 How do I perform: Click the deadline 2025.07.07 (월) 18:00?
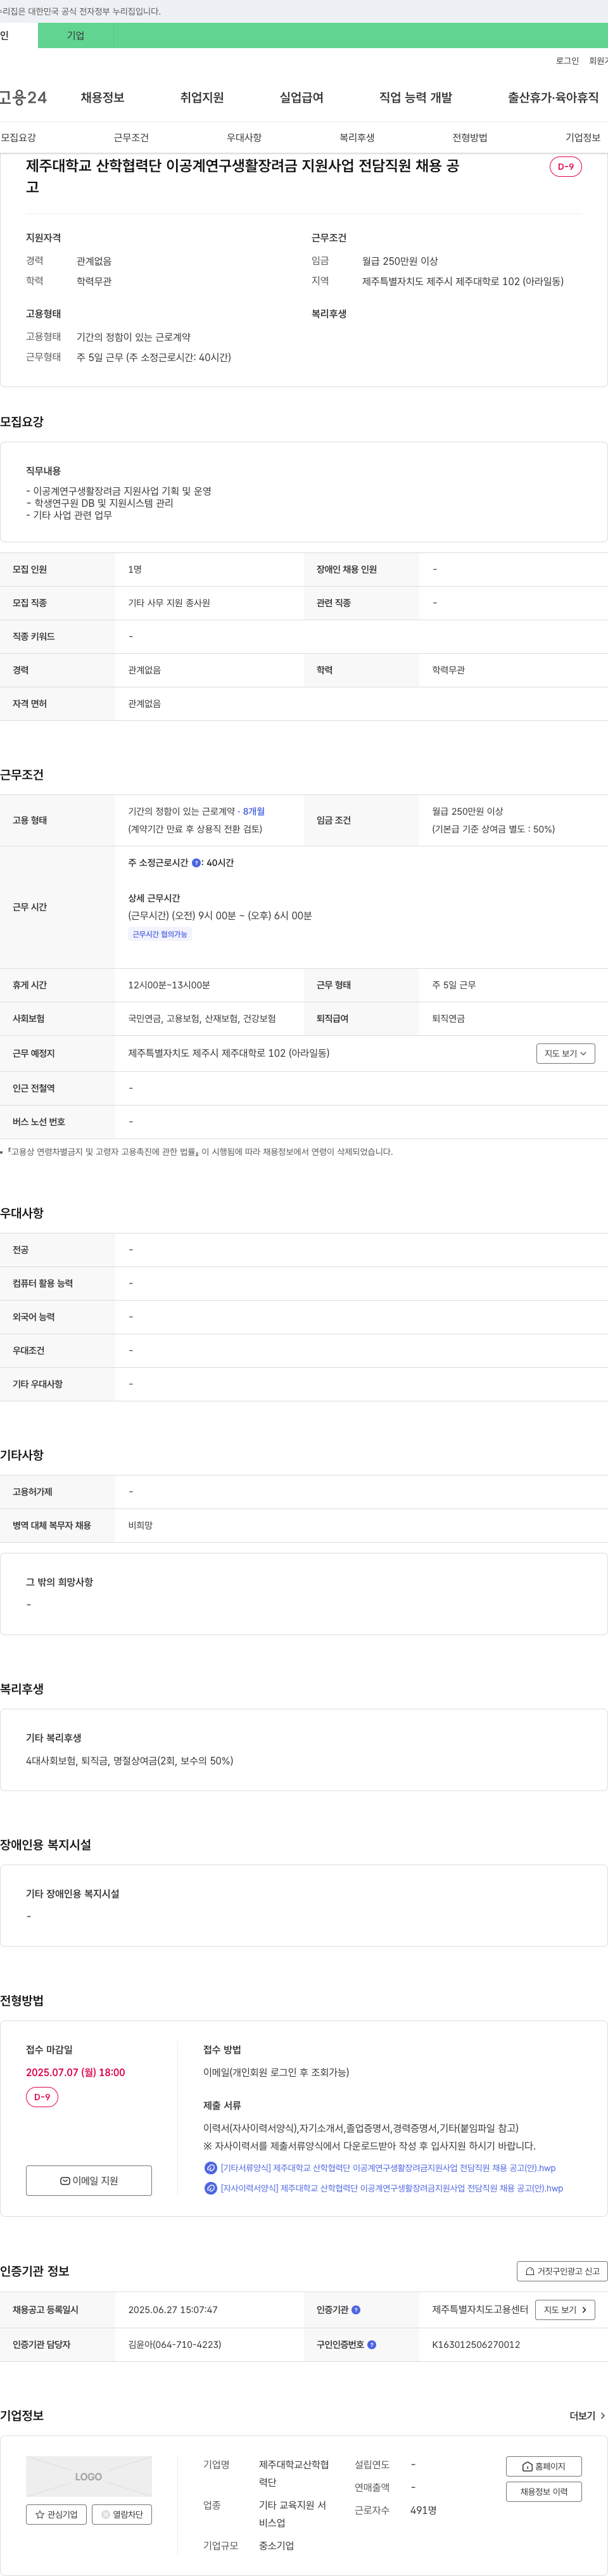click(75, 2072)
